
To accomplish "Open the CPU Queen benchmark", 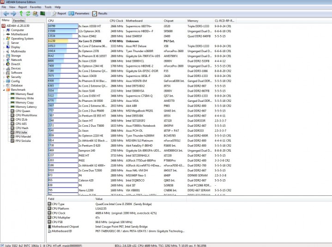I will coord(20,111).
